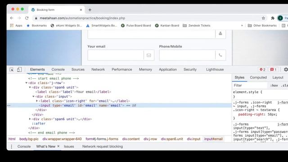Select form#j-forms.j-forms breadcrumb

[102, 139]
